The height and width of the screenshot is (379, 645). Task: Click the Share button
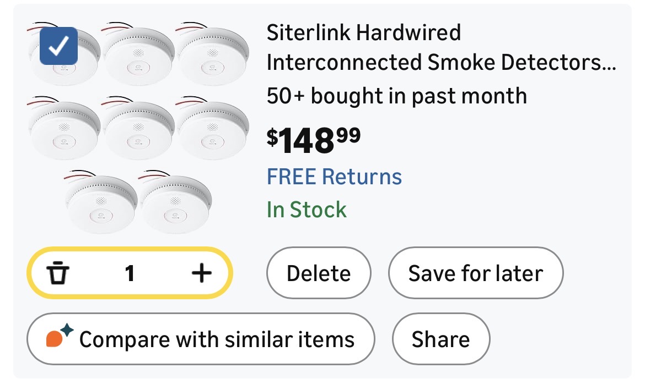coord(440,339)
